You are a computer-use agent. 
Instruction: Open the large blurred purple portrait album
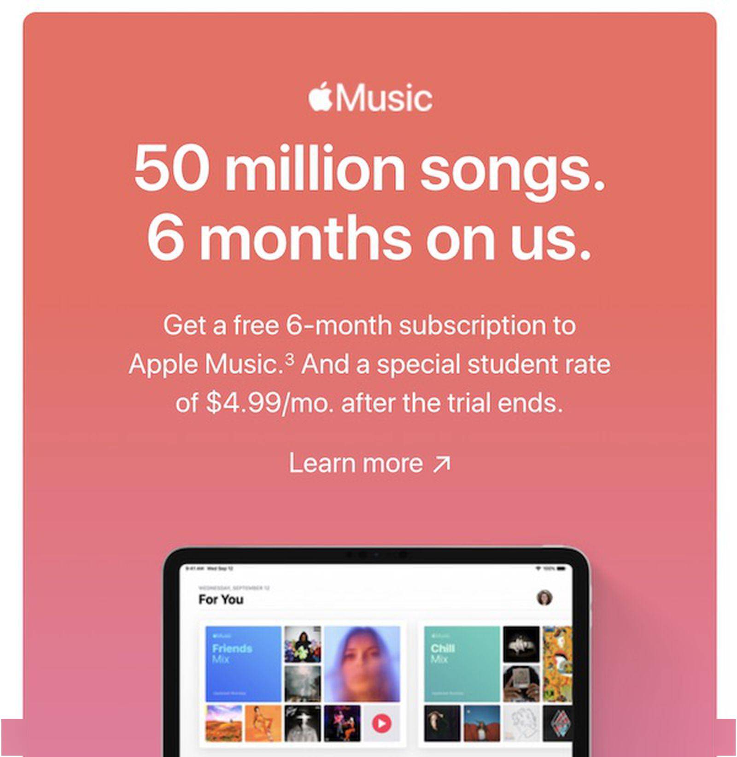[x=362, y=664]
